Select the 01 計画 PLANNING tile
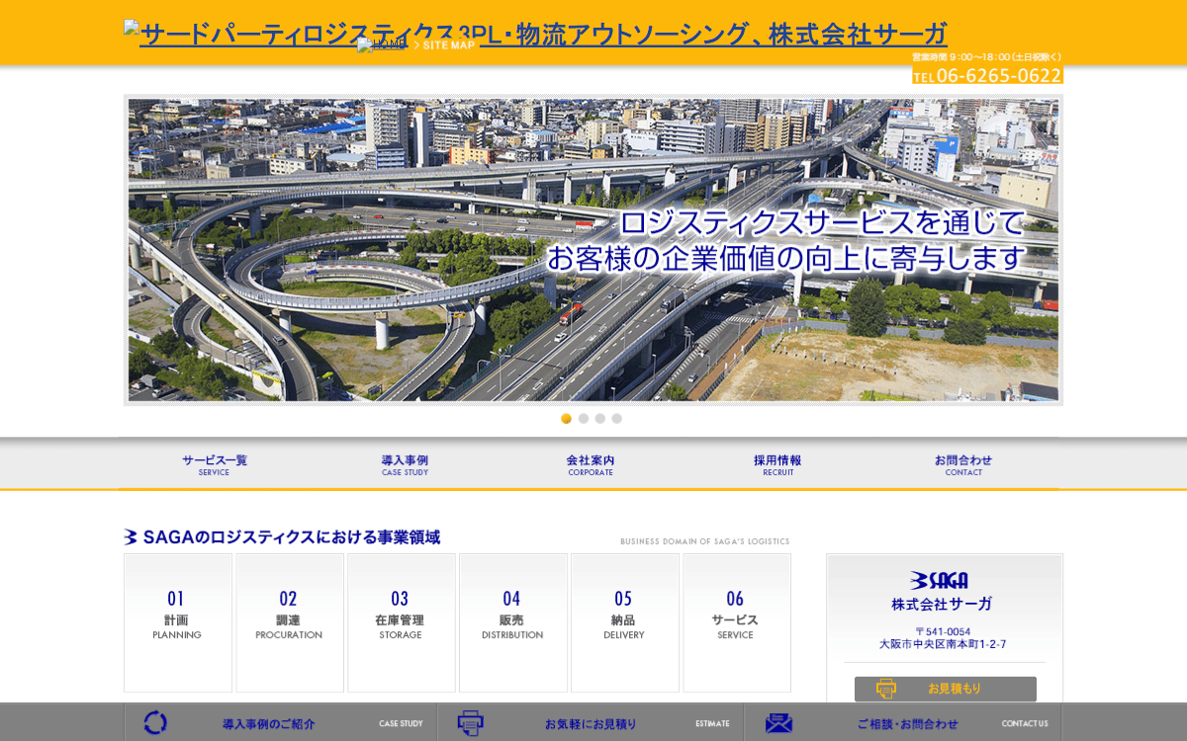1187x741 pixels. (178, 622)
